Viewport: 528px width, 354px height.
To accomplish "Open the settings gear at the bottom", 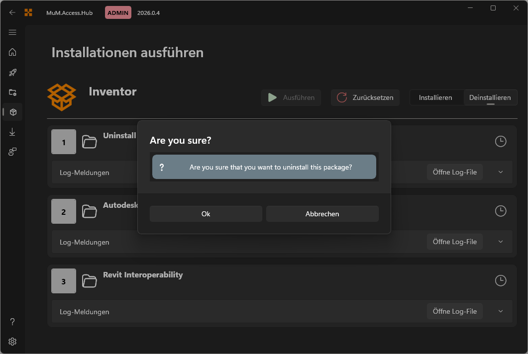I will (12, 342).
